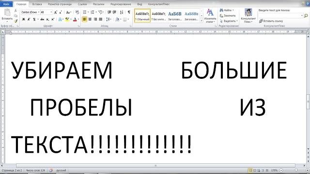Open the Calibri font name dropdown
310x174 pixels.
39,12
